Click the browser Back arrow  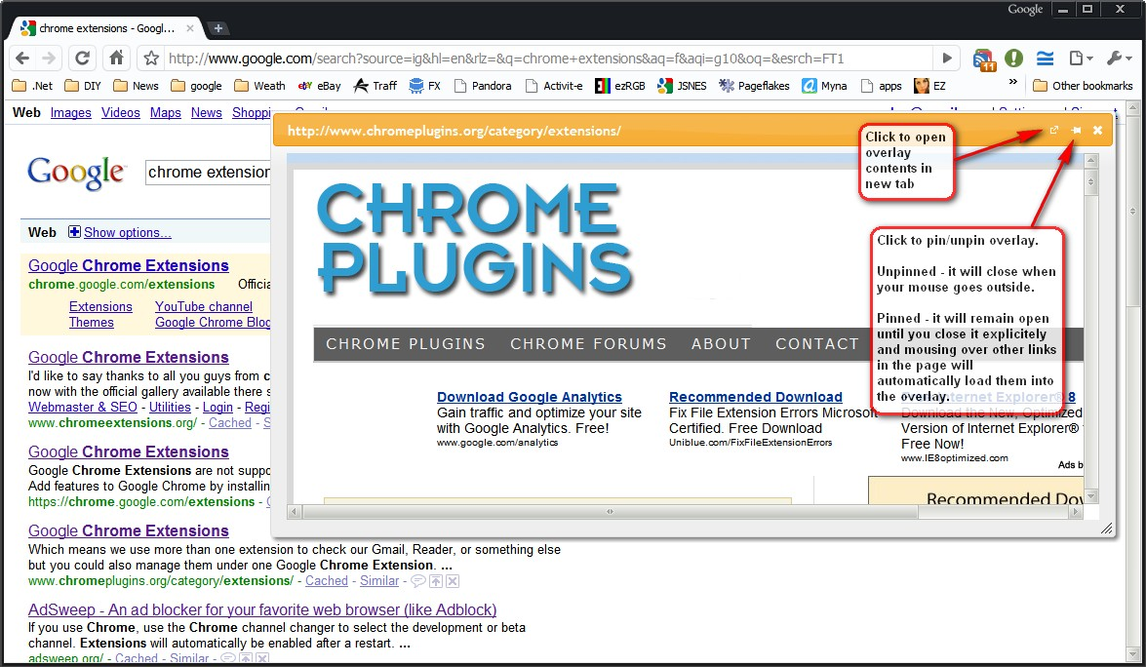(x=22, y=58)
